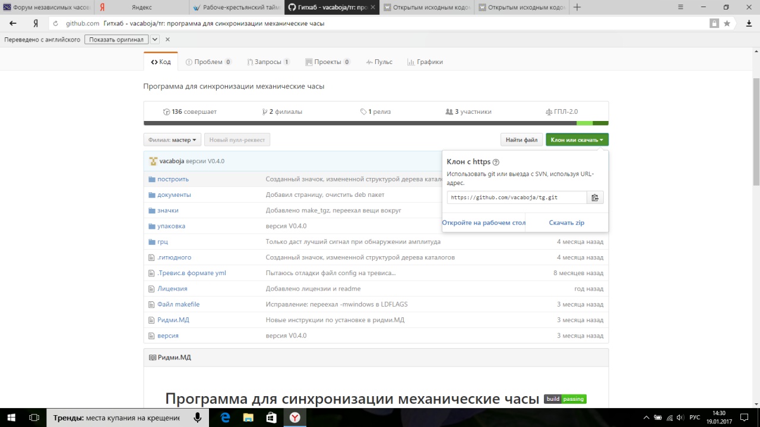
Task: Click the browser back arrow
Action: 13,24
